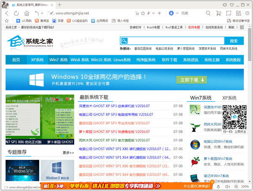Open the 爱淘宝 bookmark
253x191 pixels.
(42, 21)
